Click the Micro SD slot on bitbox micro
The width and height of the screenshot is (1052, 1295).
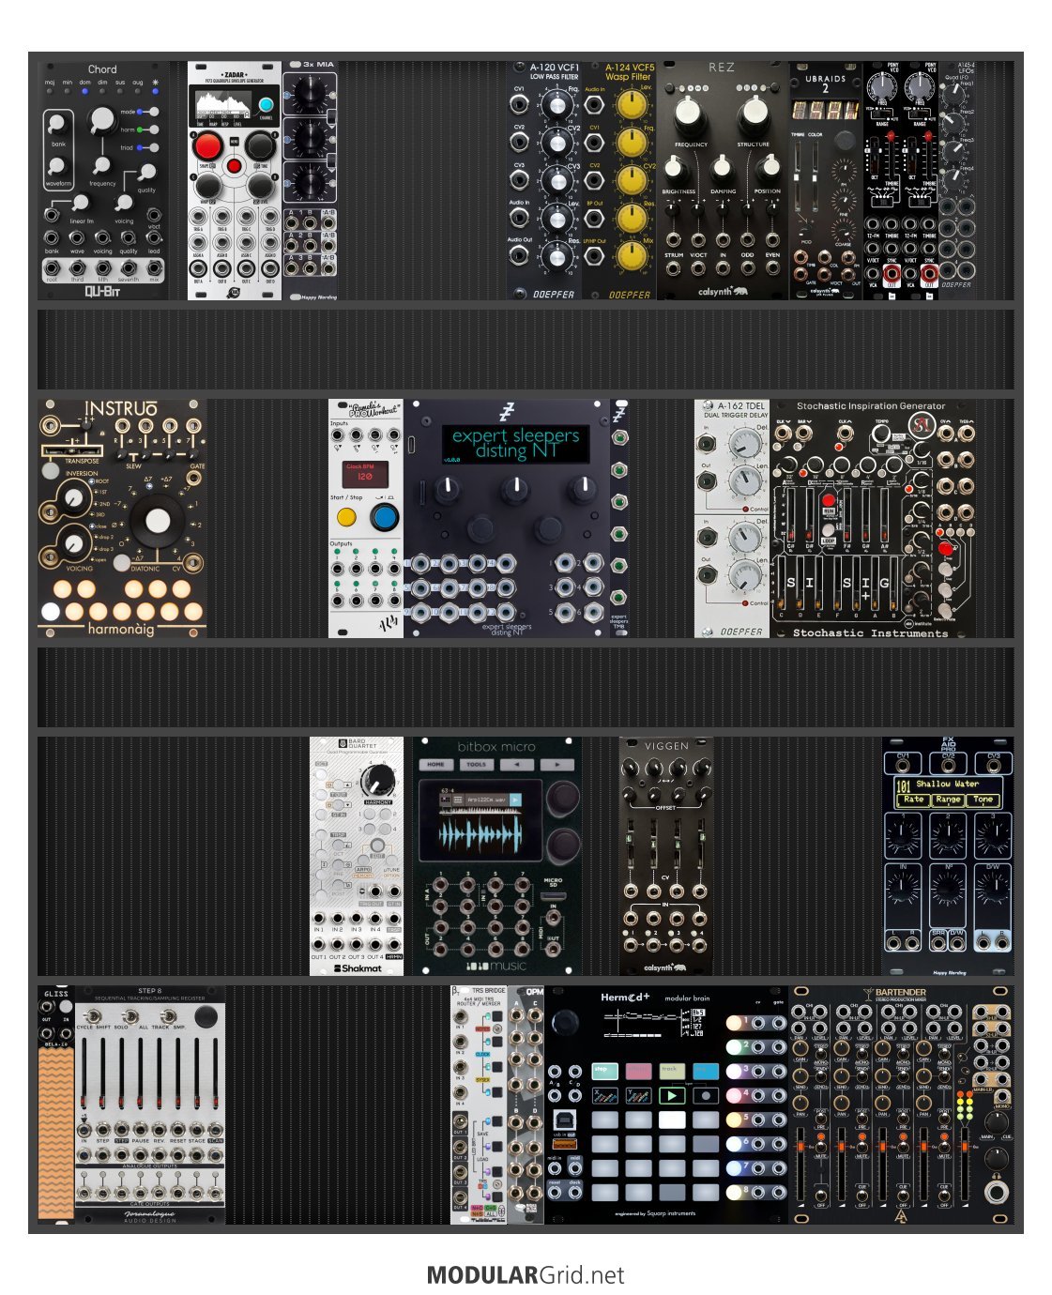[x=554, y=898]
